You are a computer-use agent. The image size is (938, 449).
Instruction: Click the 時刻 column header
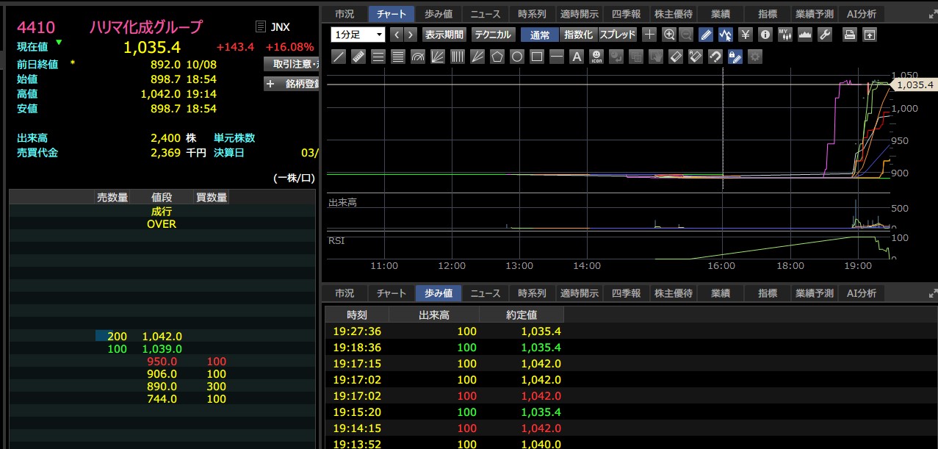357,315
